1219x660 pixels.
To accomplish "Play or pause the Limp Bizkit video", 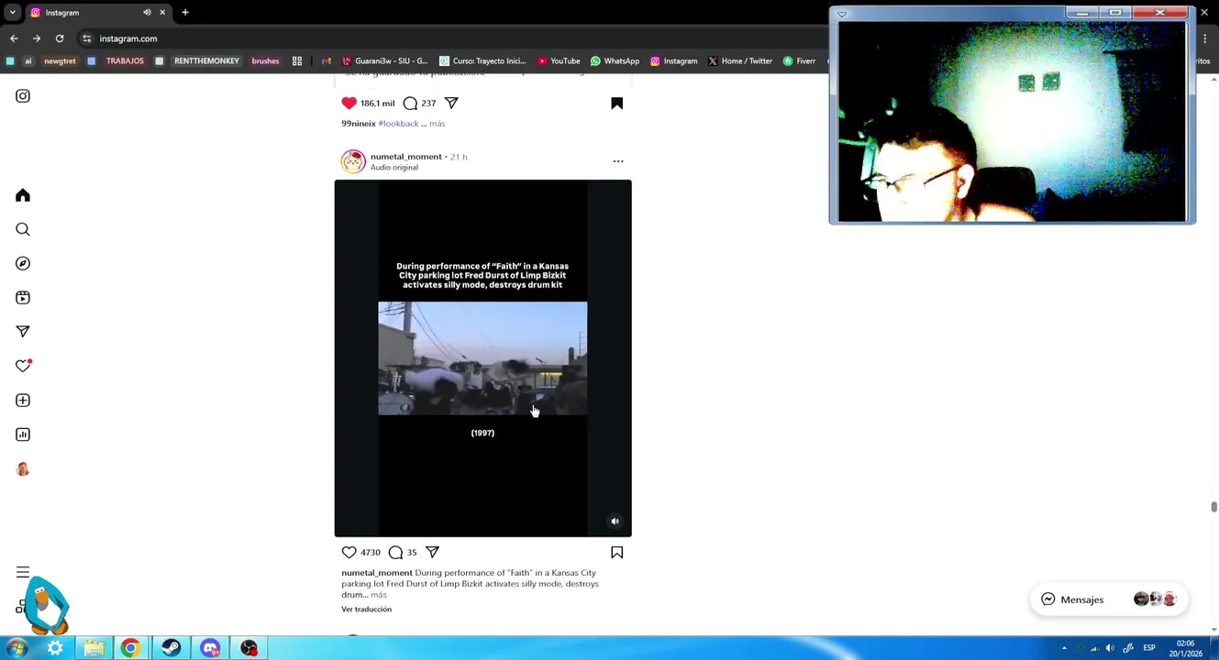I will [482, 358].
